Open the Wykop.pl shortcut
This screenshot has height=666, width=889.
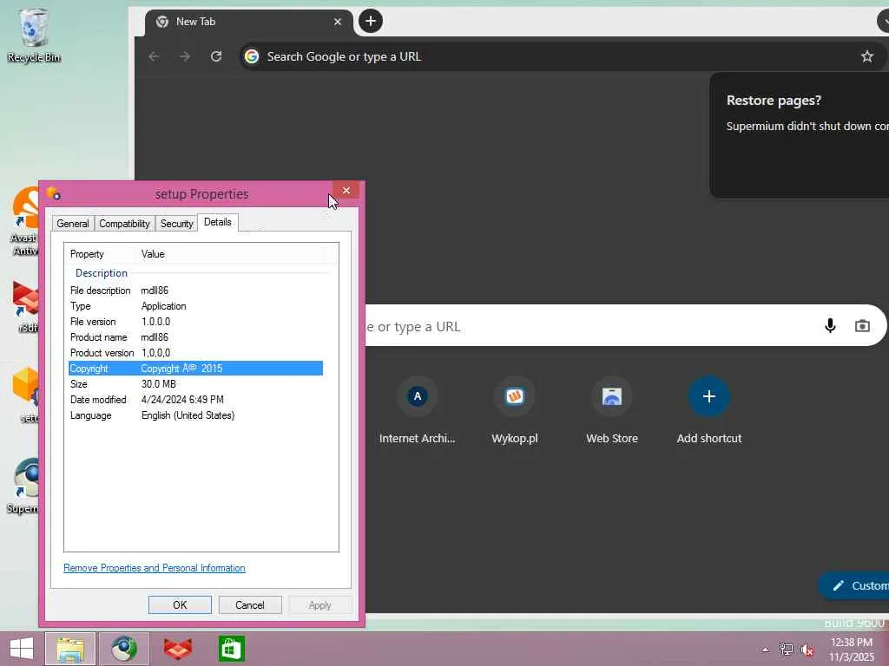pos(515,410)
